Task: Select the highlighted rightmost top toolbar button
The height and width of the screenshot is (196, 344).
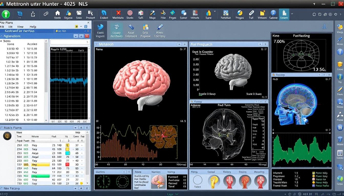Action: (x=284, y=14)
